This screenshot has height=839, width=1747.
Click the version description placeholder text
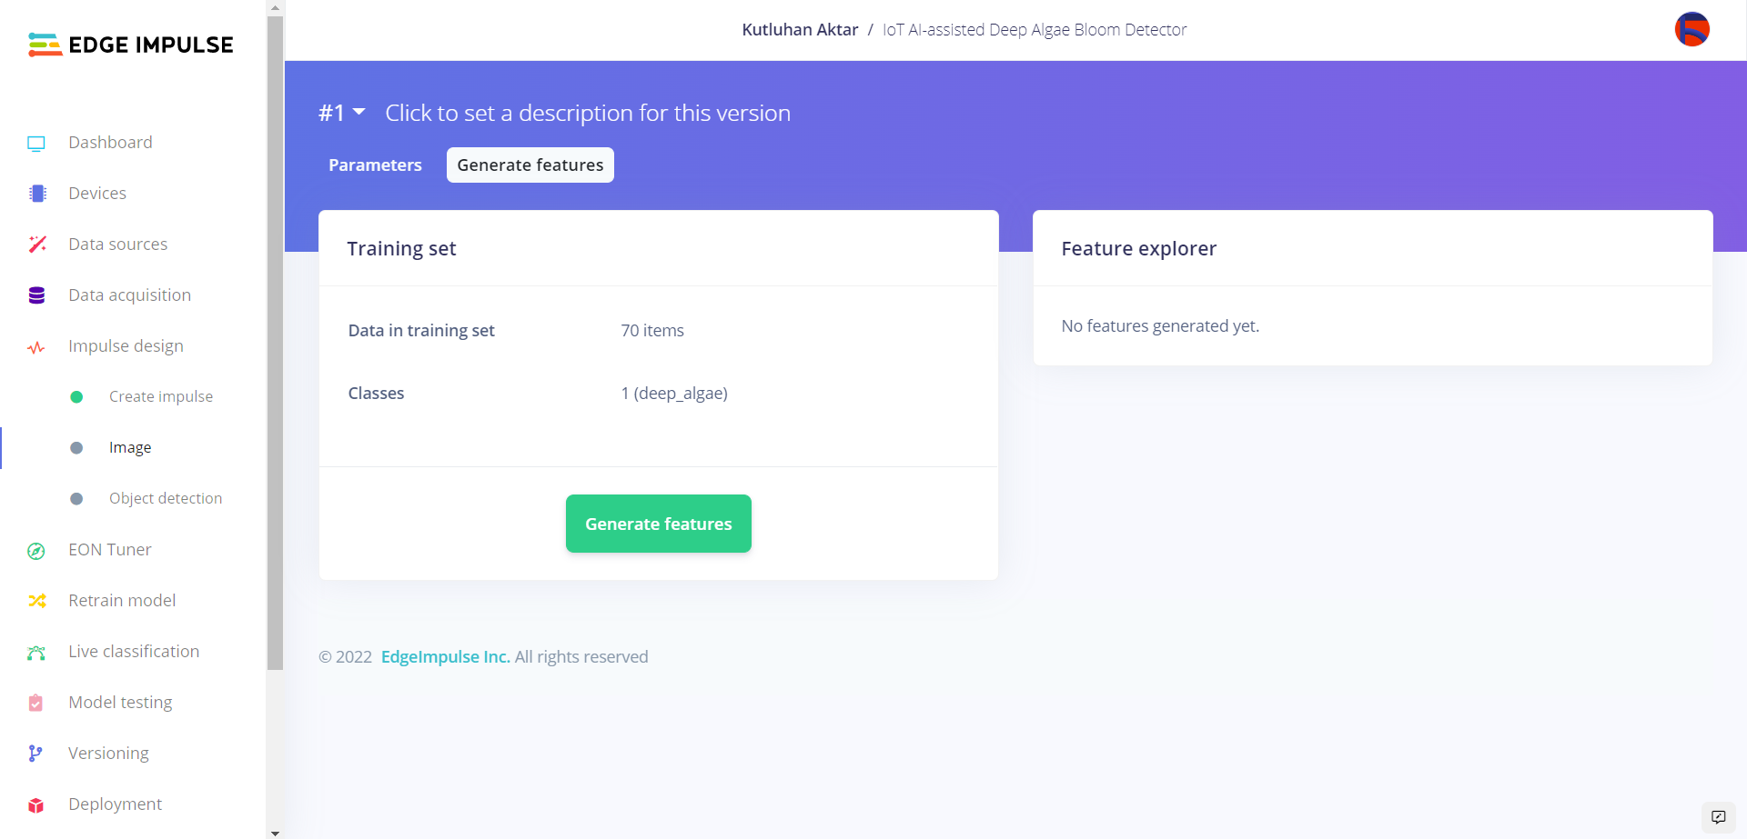[x=588, y=114]
